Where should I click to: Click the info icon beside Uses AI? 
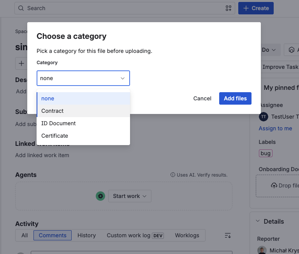click(172, 175)
